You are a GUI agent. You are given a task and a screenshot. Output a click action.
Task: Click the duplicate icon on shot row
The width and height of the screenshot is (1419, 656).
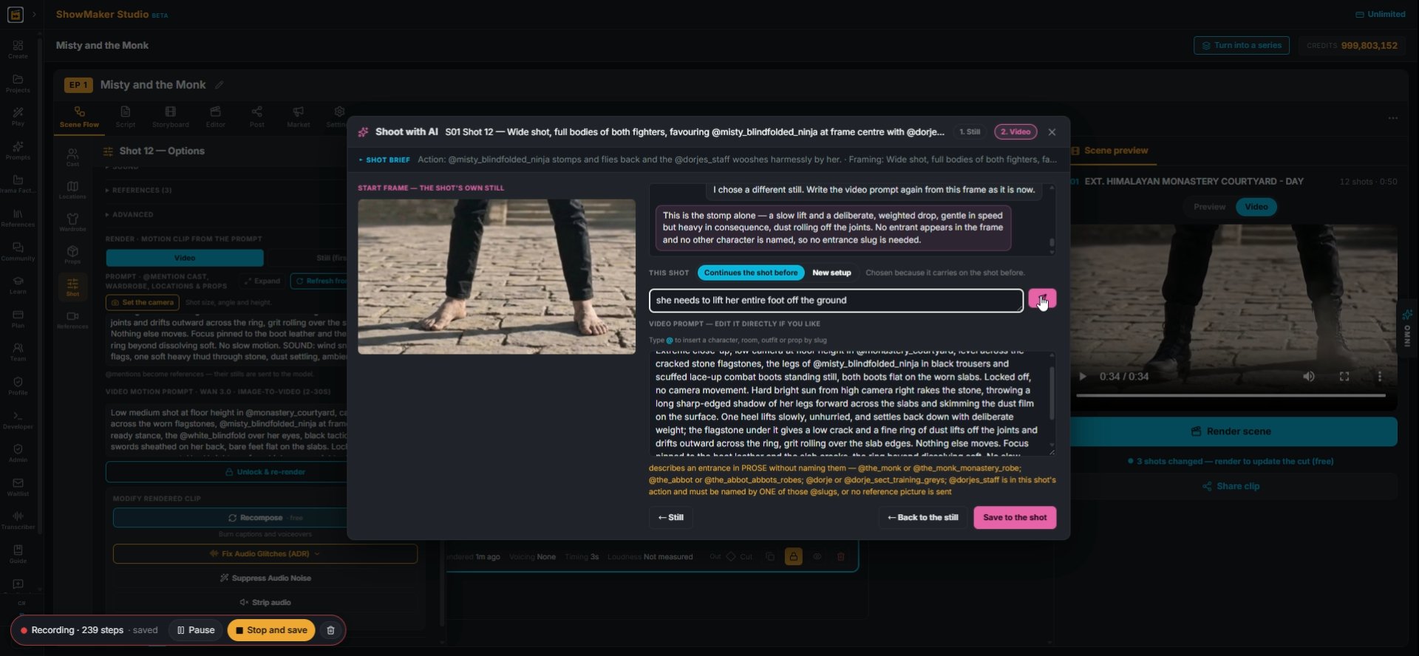tap(770, 556)
